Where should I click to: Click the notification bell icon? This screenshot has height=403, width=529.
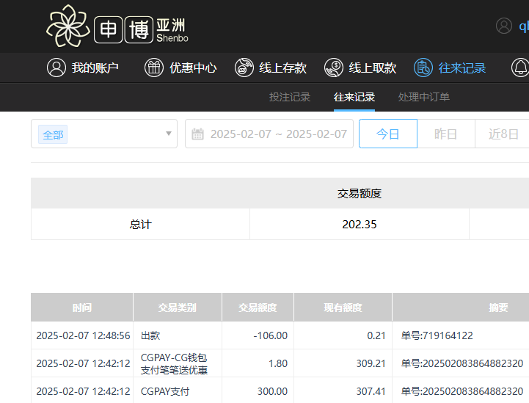[520, 68]
